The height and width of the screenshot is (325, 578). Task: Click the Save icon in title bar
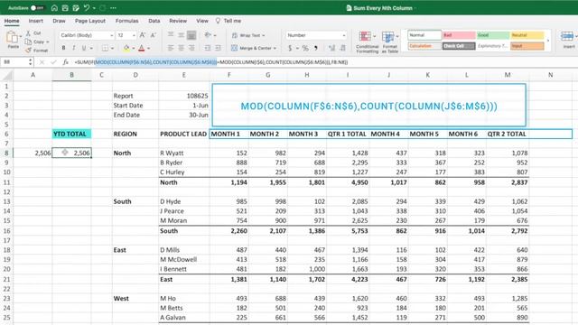point(65,8)
